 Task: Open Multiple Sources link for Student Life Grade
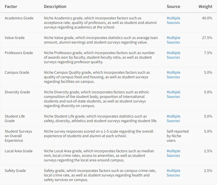pyautogui.click(x=173, y=118)
